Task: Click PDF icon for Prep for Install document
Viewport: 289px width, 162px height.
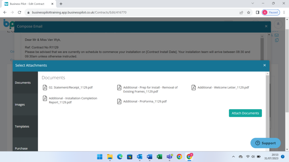Action: 119,87
